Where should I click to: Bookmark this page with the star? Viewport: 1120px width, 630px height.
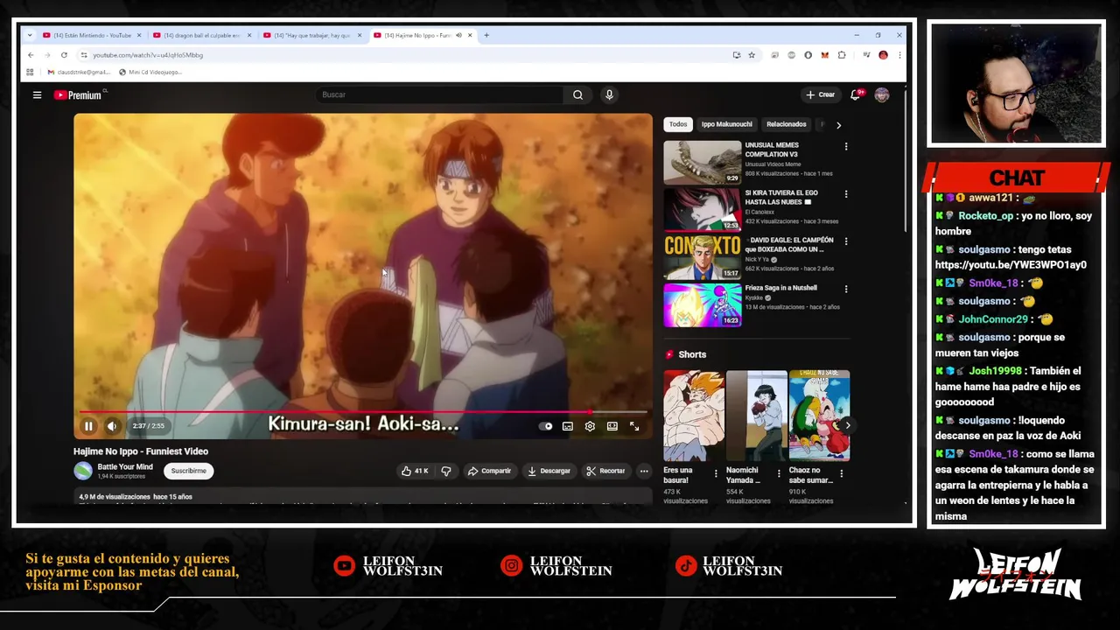[752, 54]
